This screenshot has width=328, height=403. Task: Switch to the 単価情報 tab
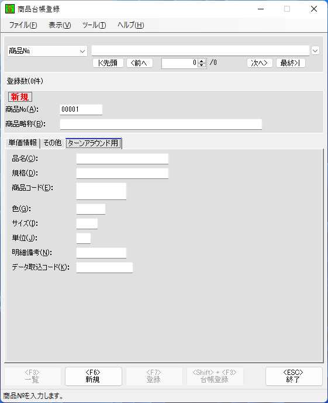[x=23, y=143]
